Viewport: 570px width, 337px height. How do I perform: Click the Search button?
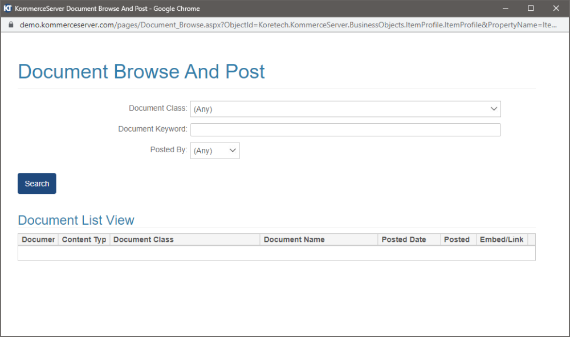(36, 184)
